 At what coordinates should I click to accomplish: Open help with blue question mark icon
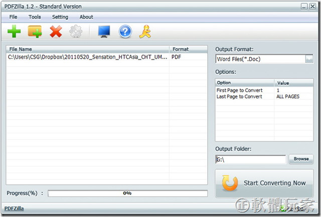pyautogui.click(x=125, y=31)
